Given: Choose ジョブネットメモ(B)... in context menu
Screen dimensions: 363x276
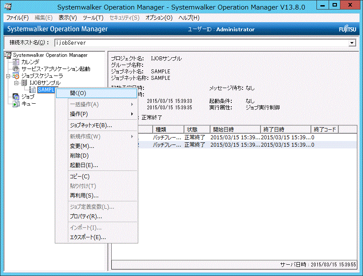Looking at the screenshot, I should 97,125.
